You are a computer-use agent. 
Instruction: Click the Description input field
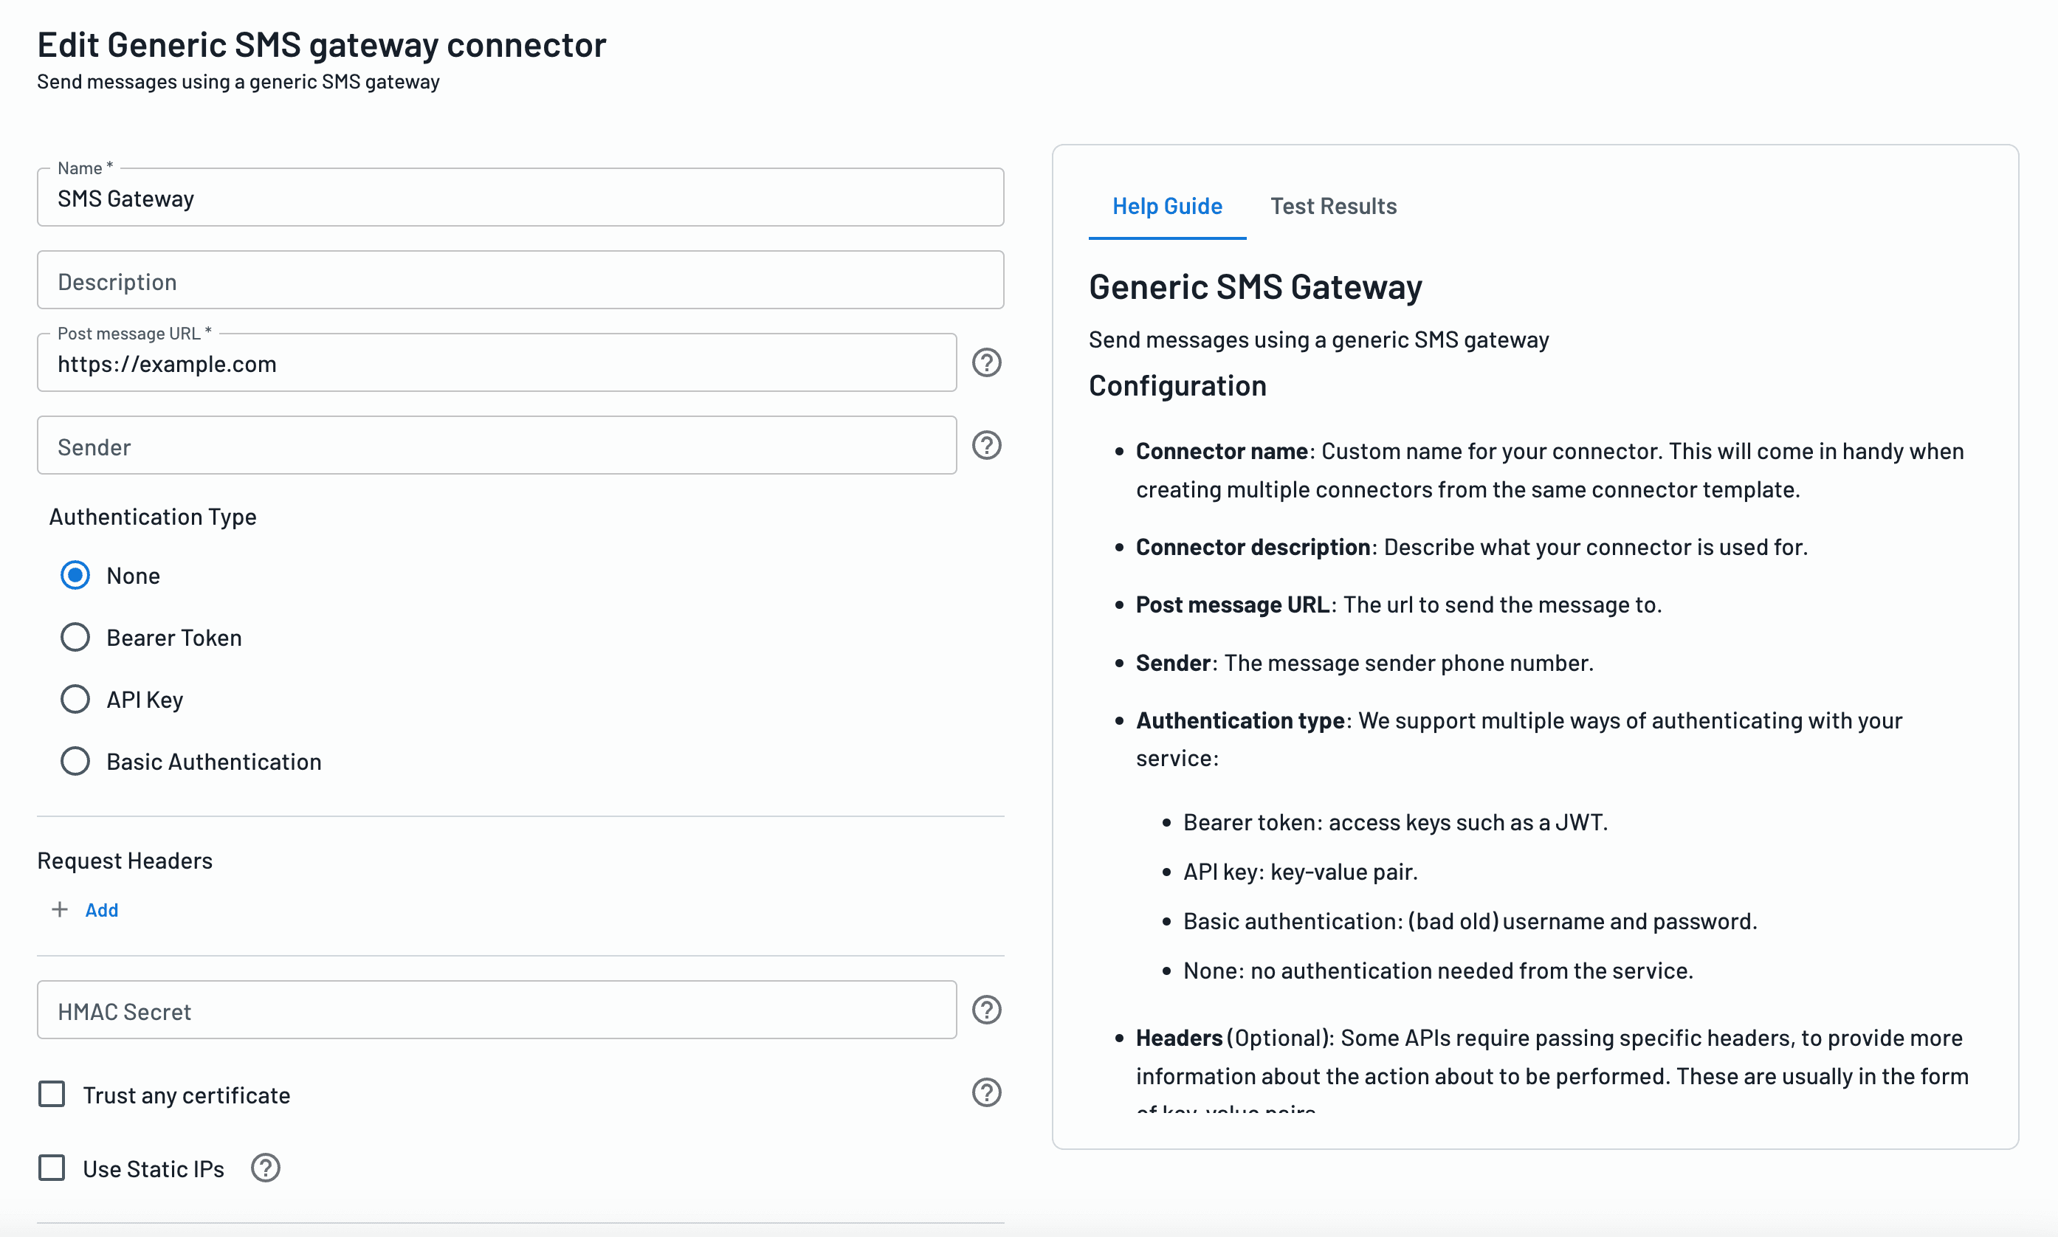click(x=520, y=279)
